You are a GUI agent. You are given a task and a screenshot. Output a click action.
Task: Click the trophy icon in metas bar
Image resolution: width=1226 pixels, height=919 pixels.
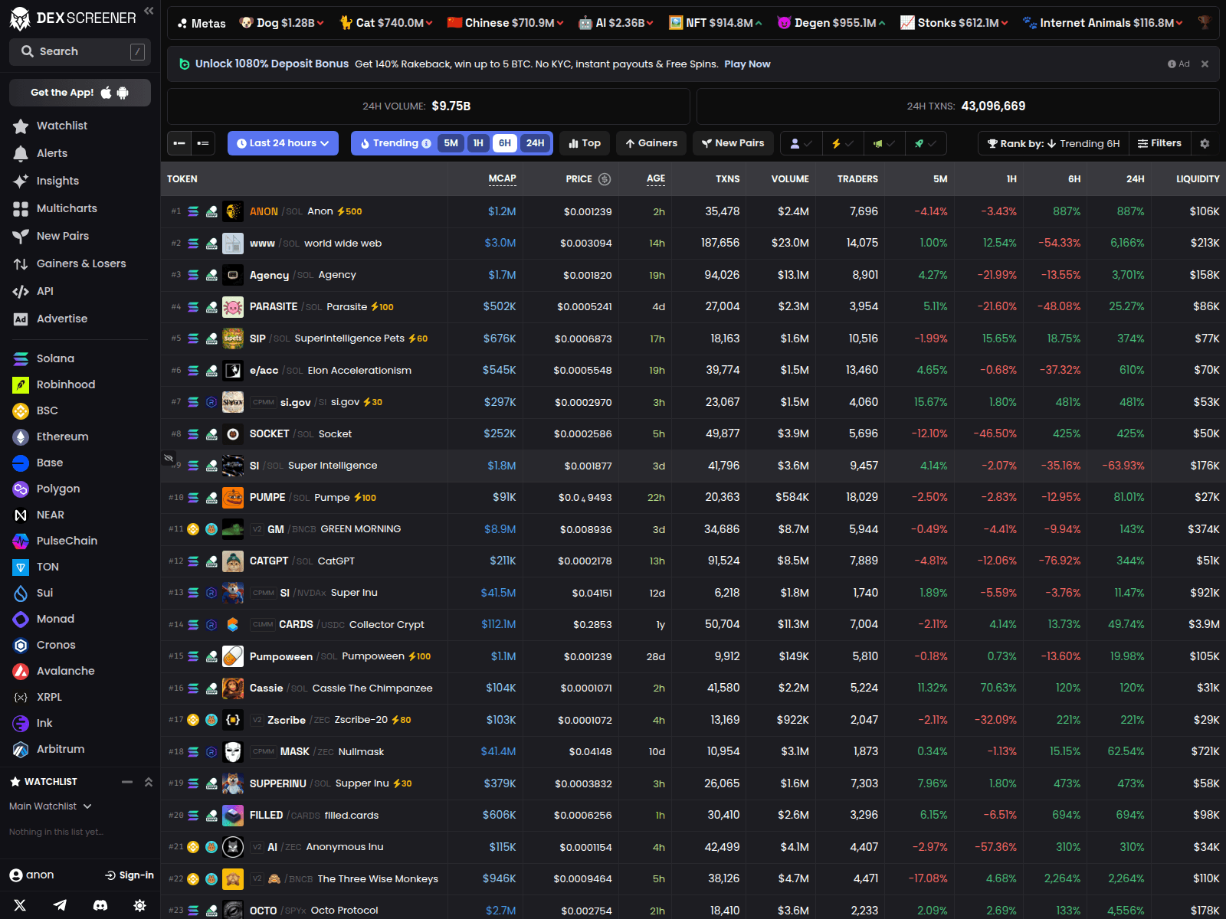tap(1205, 23)
